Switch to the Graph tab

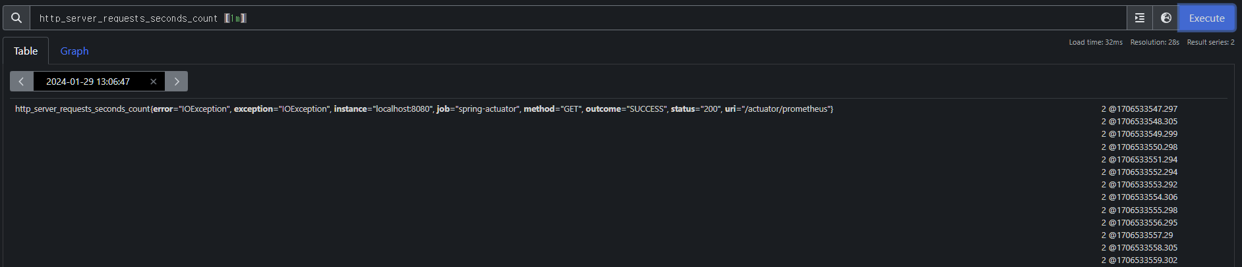pos(74,51)
